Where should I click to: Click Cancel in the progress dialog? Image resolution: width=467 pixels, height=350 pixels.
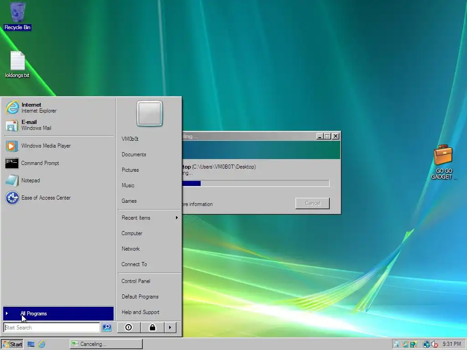click(x=312, y=203)
